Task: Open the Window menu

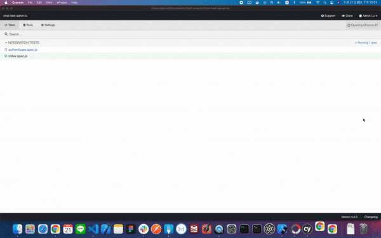Action: tap(62, 3)
